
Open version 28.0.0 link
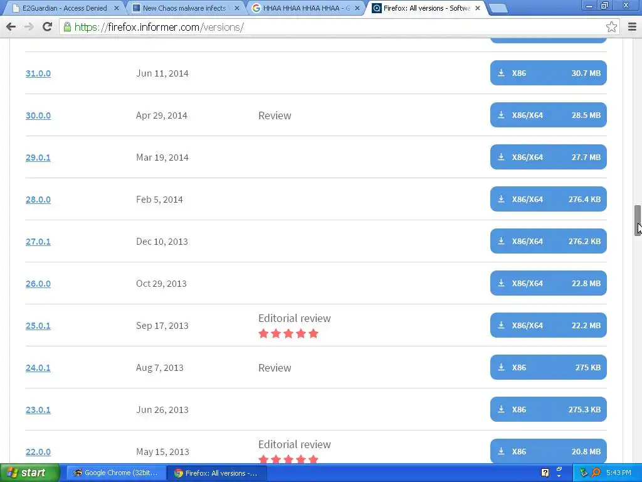point(38,200)
